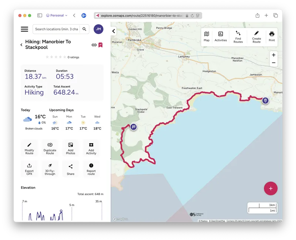Export the route as GPX

[29, 169]
